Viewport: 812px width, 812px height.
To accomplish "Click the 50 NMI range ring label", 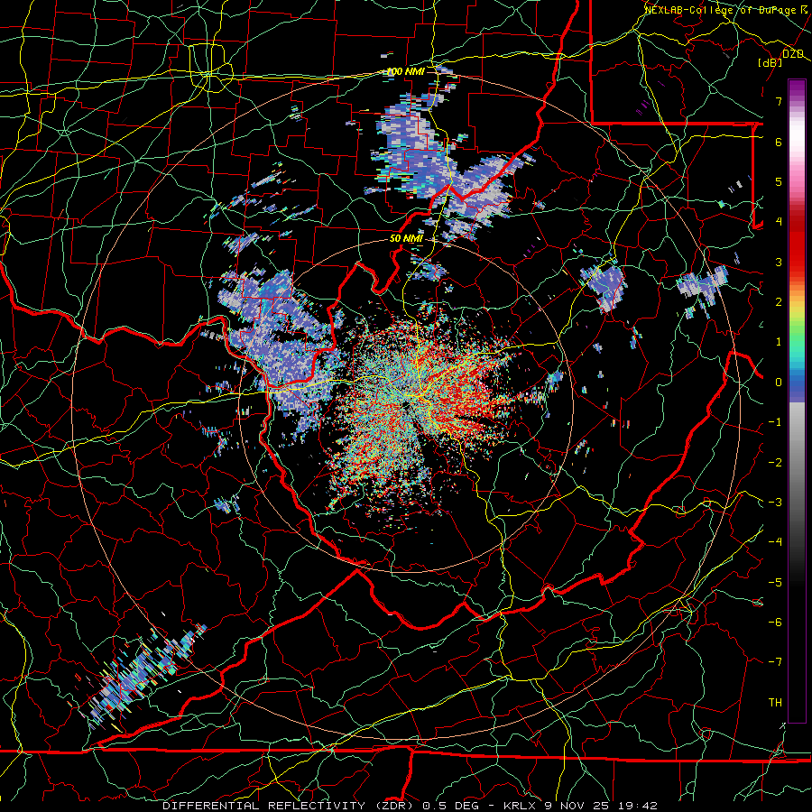I will 406,238.
